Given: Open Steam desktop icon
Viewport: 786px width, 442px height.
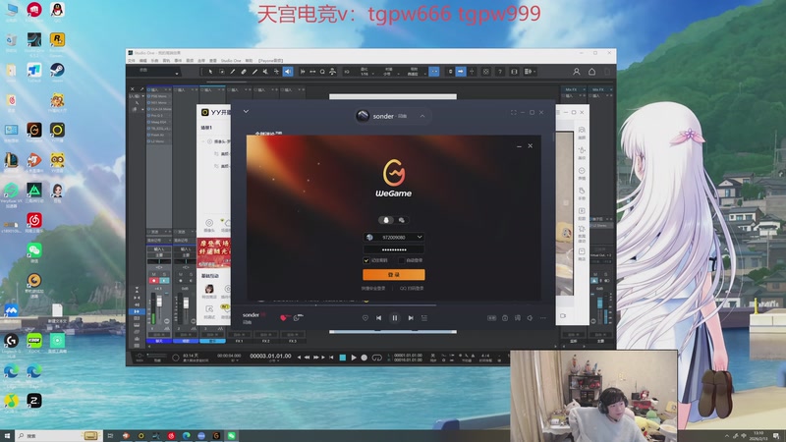Looking at the screenshot, I should [x=57, y=72].
